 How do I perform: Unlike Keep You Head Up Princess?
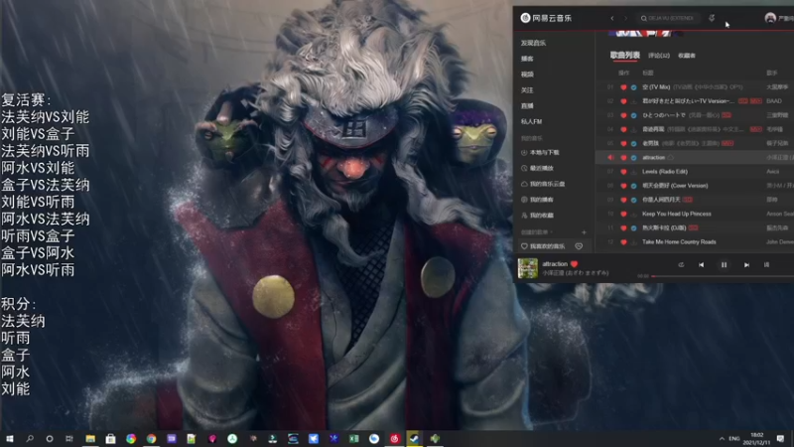pyautogui.click(x=623, y=214)
